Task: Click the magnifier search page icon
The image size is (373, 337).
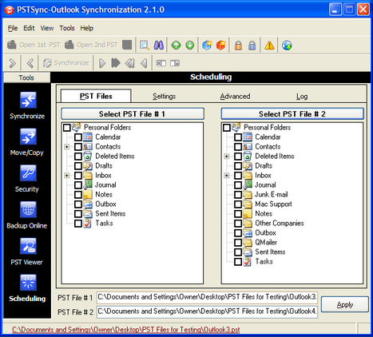Action: click(x=145, y=45)
